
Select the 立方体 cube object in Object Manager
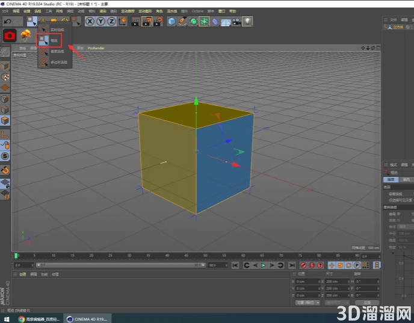[398, 27]
